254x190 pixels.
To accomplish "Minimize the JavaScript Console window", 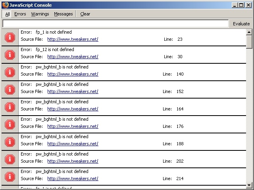I will (235, 5).
